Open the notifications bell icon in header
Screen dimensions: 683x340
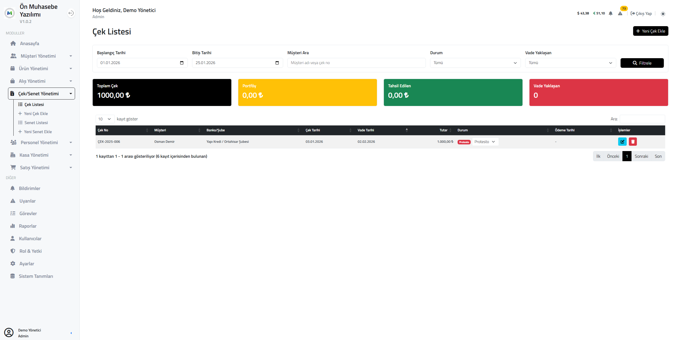pos(610,13)
